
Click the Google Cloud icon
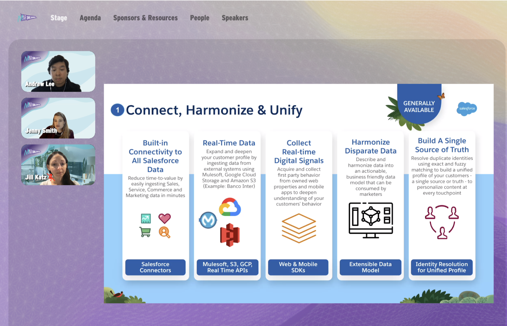pyautogui.click(x=230, y=207)
